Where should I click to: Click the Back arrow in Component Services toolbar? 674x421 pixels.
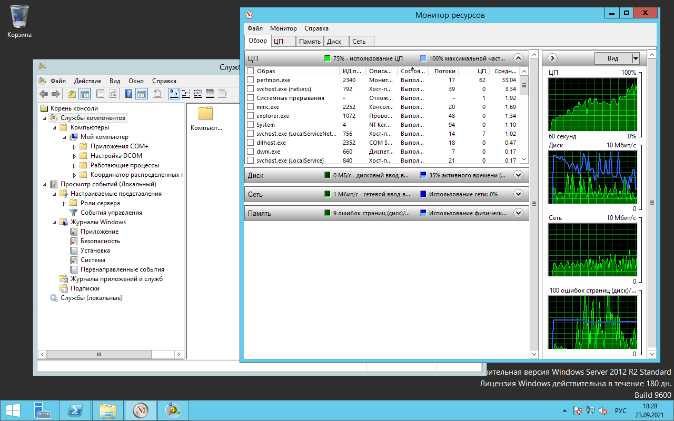pyautogui.click(x=44, y=94)
